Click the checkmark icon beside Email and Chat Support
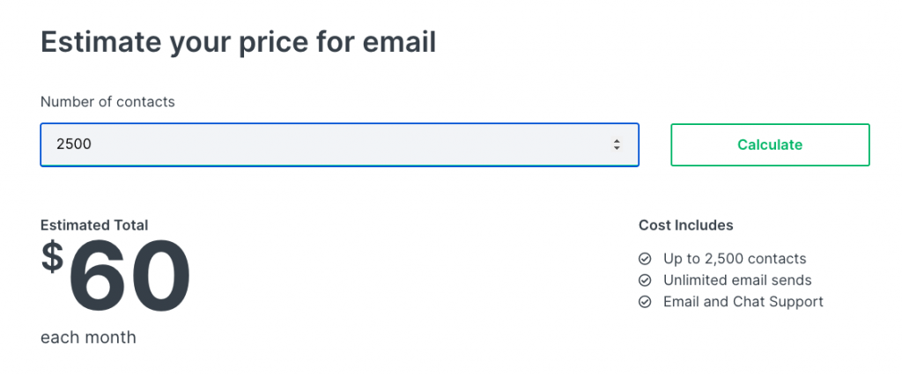This screenshot has width=902, height=375. coord(645,301)
